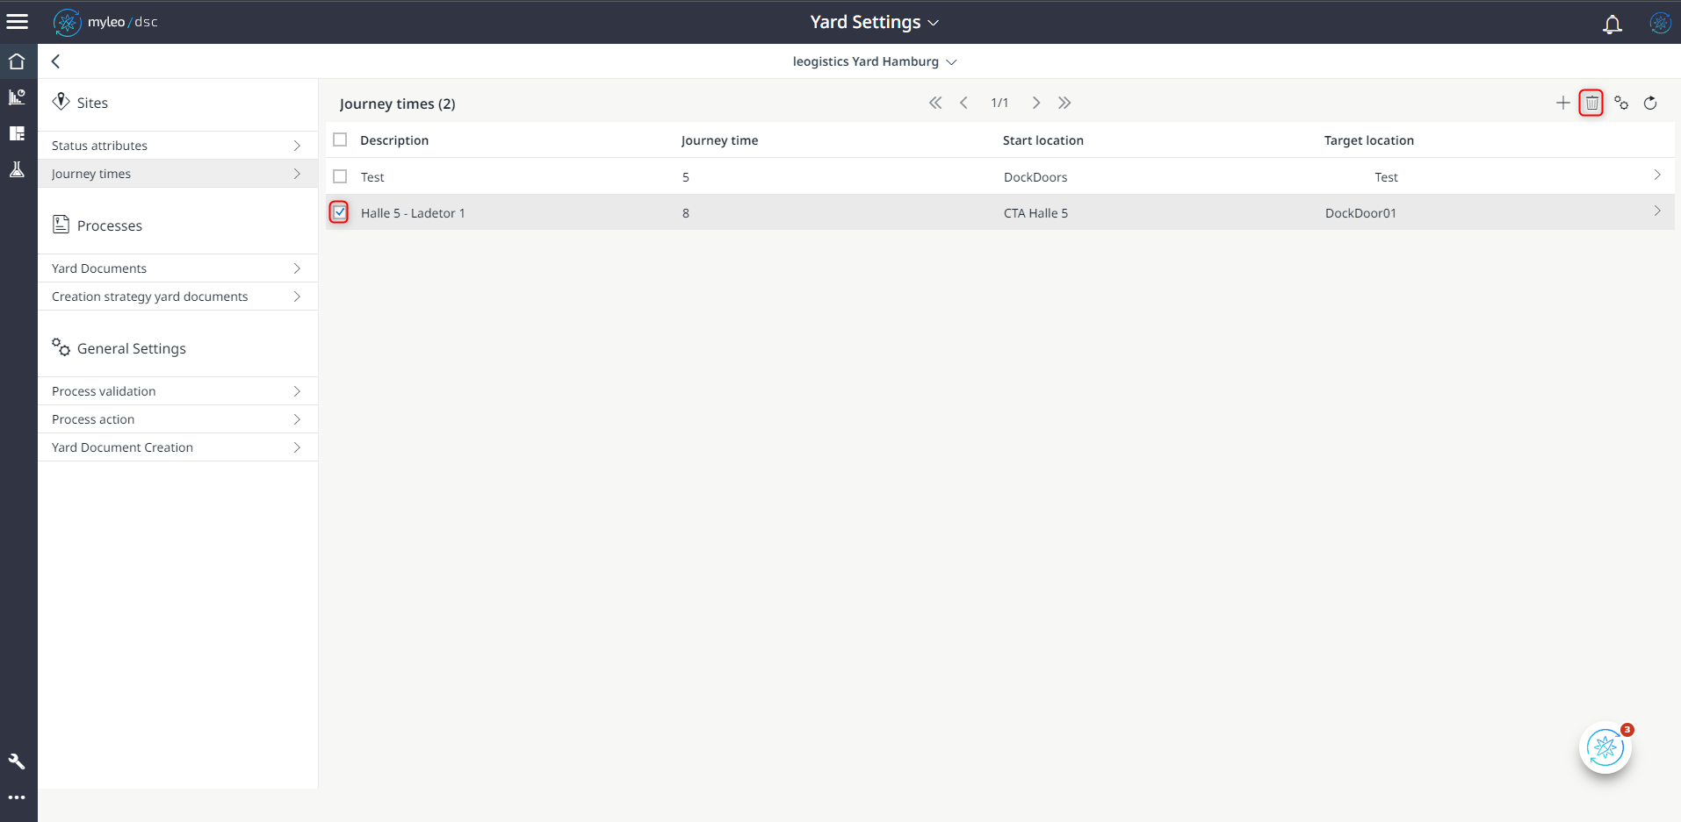Jump to last page of list

(1064, 103)
